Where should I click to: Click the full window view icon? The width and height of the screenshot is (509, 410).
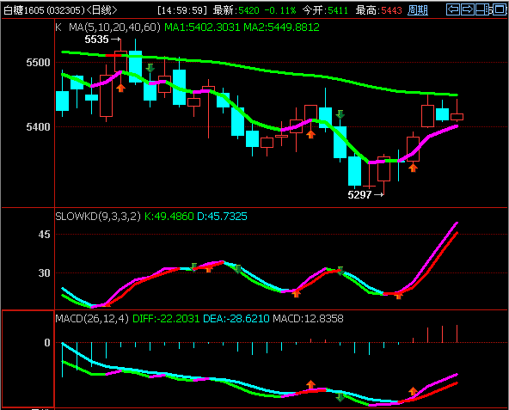coord(500,9)
